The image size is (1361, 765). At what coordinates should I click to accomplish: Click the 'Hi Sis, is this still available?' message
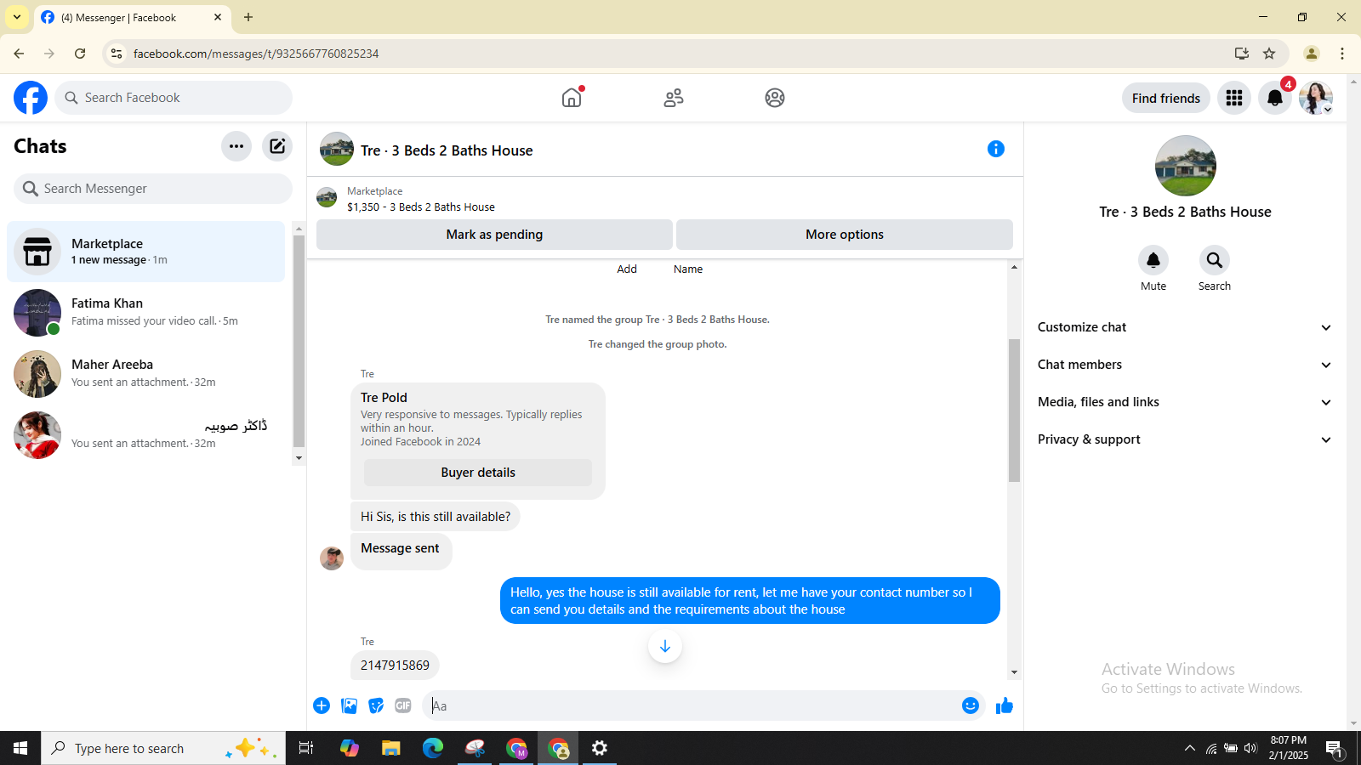436,517
